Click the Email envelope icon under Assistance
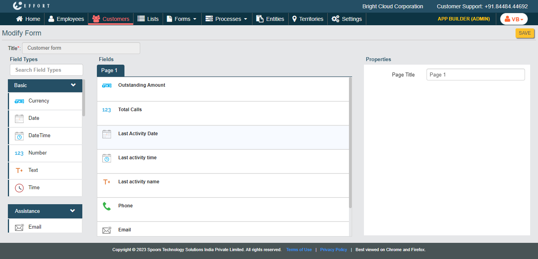 click(x=19, y=227)
